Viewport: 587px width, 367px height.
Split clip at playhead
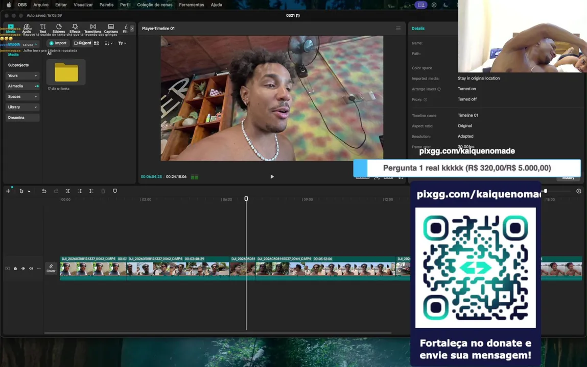coord(68,191)
